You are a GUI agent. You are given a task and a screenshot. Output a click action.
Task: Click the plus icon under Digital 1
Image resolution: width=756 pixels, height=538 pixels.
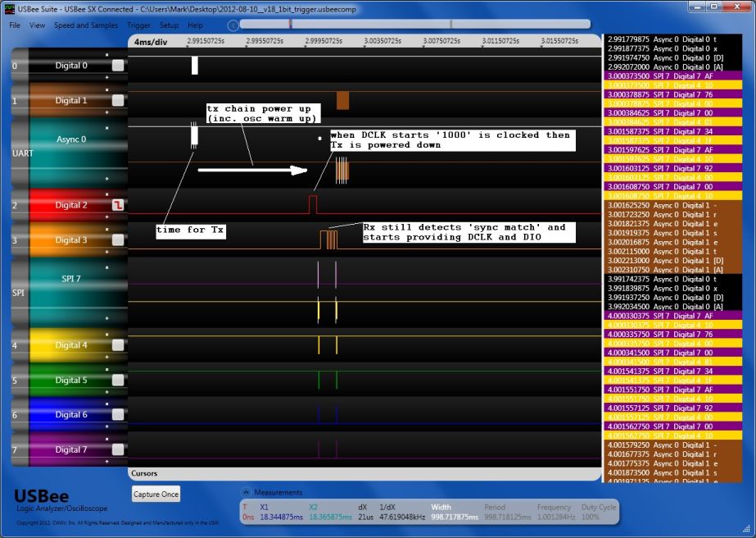107,112
